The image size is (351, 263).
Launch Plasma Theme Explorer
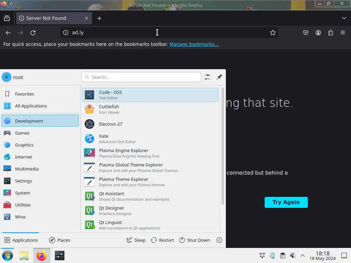coord(150,182)
